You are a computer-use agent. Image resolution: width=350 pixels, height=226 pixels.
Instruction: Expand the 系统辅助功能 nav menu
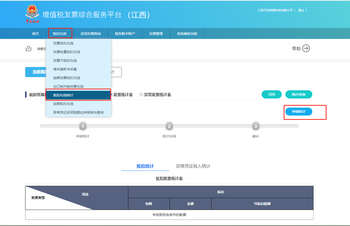(x=187, y=34)
